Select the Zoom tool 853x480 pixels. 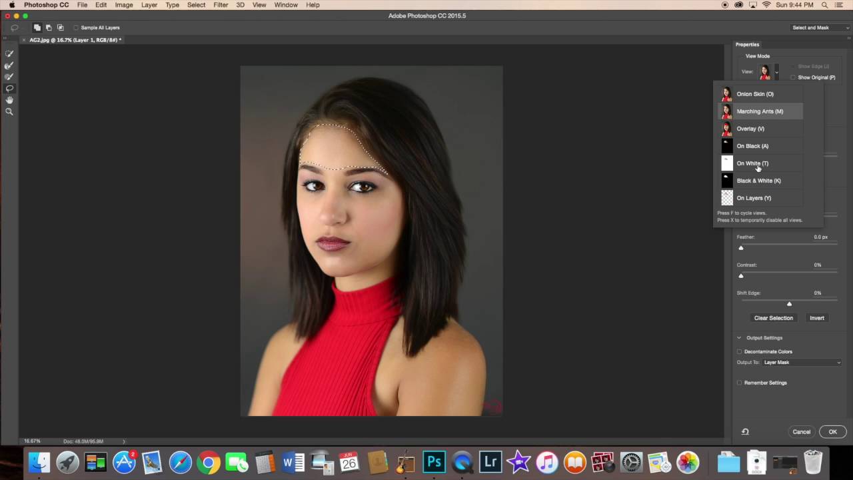9,111
